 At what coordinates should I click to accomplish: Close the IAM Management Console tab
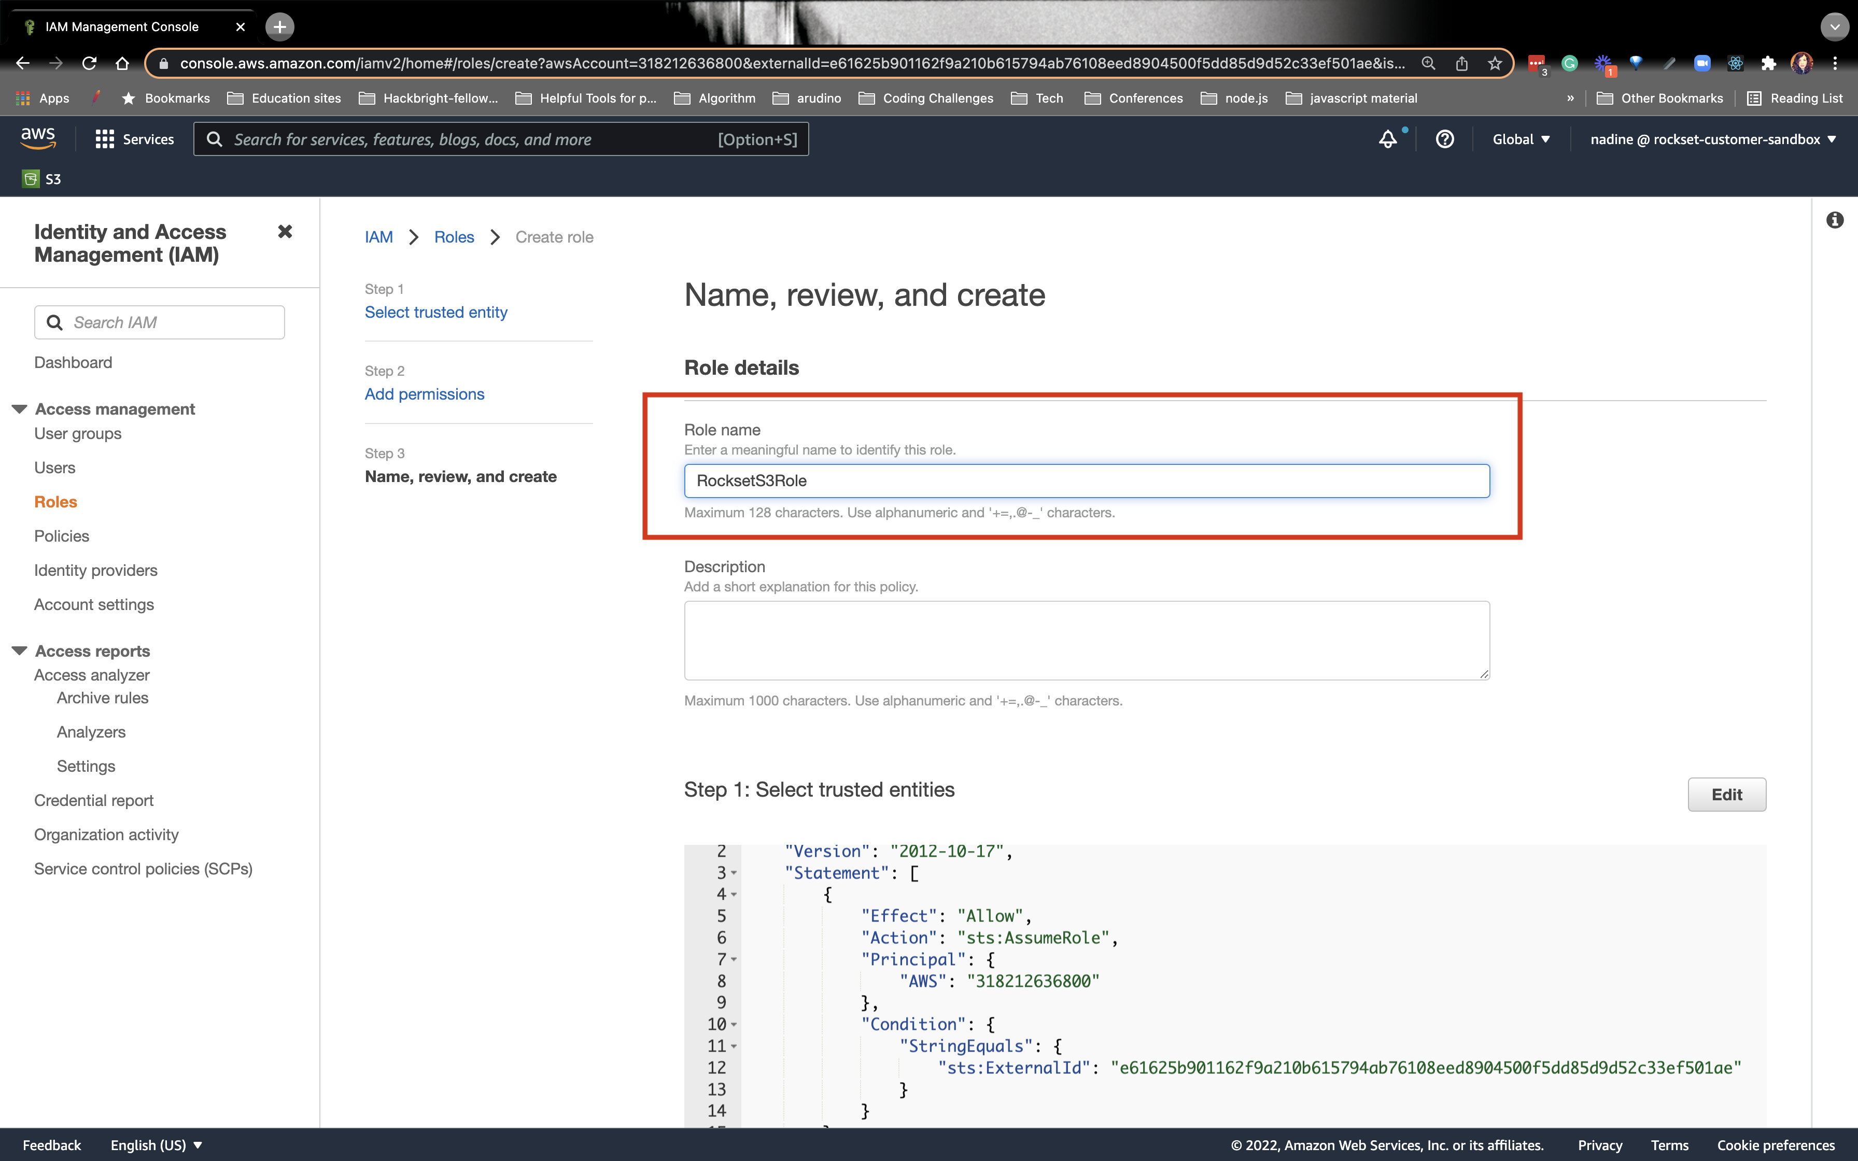(x=241, y=27)
